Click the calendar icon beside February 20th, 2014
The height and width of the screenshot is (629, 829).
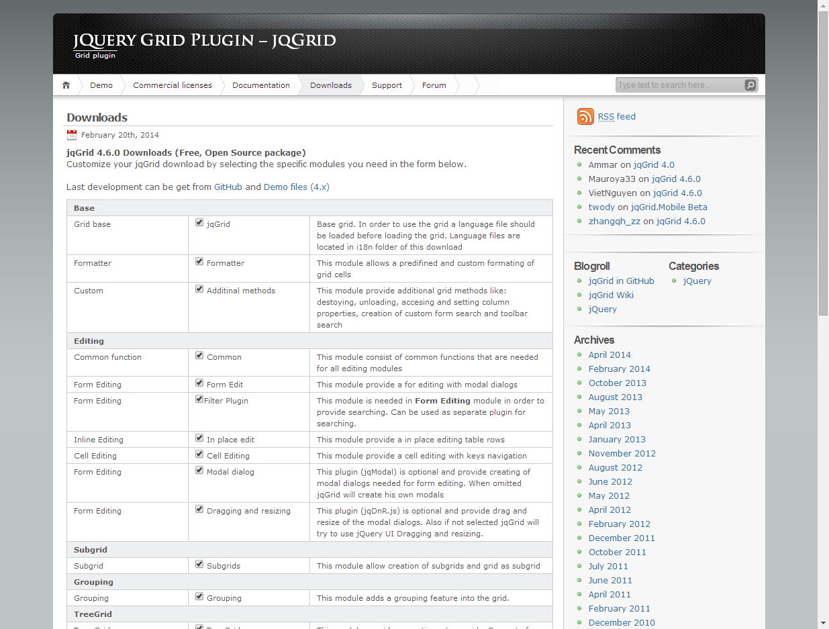72,135
